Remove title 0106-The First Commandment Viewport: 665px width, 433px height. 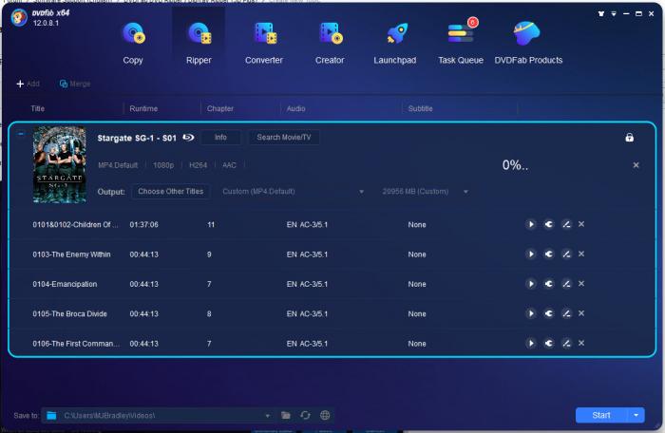click(581, 343)
